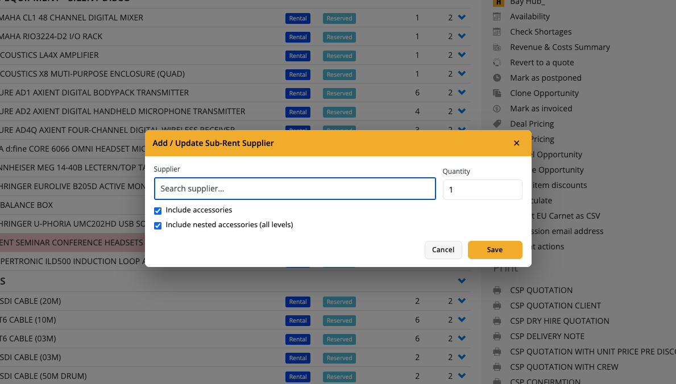
Task: Click Reserved badge on SDI Cable (50M DRUM) row
Action: tap(339, 377)
